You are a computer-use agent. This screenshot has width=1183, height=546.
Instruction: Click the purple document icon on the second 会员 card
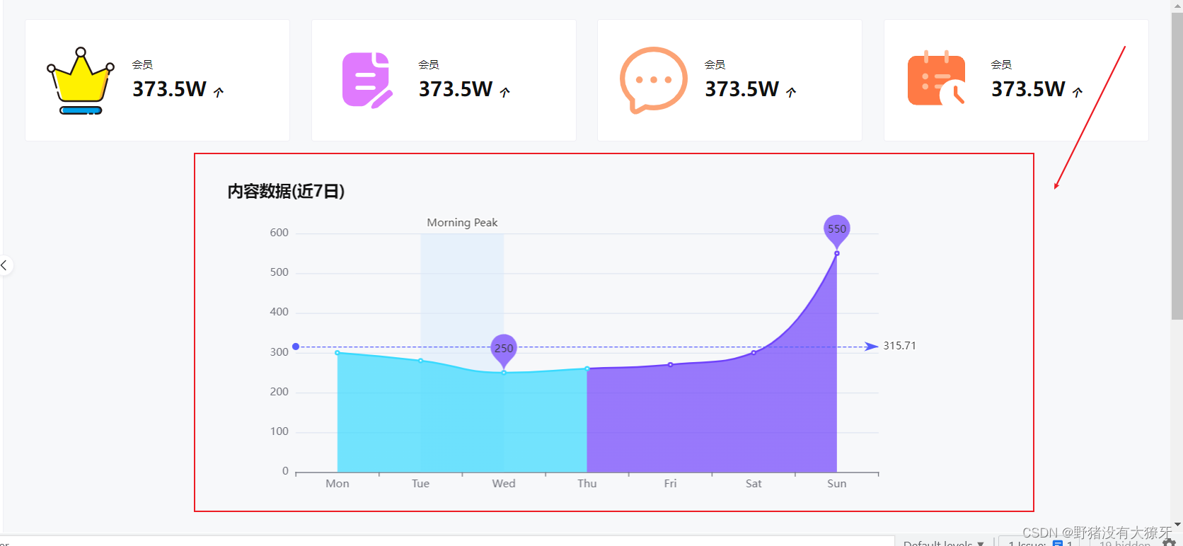click(366, 80)
